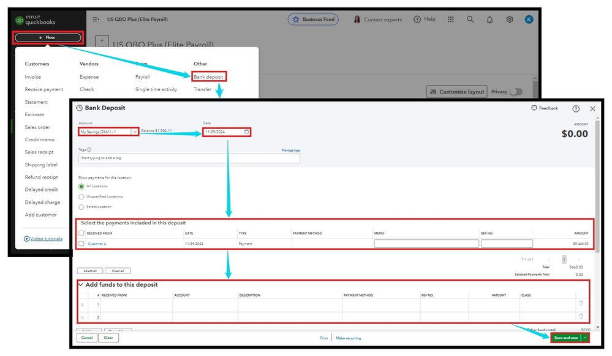
Task: Choose Single time activity
Action: [156, 89]
